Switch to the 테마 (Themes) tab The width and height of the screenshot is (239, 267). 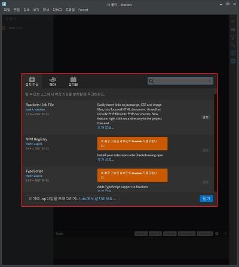pyautogui.click(x=53, y=81)
